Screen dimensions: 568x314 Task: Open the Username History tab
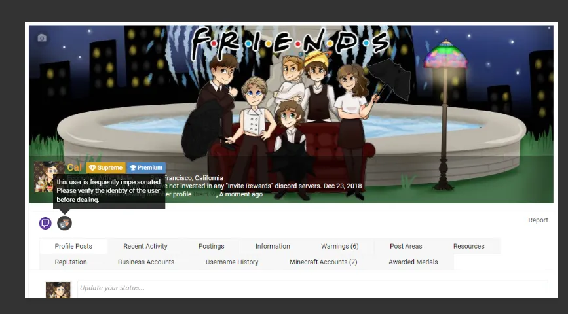(x=232, y=262)
